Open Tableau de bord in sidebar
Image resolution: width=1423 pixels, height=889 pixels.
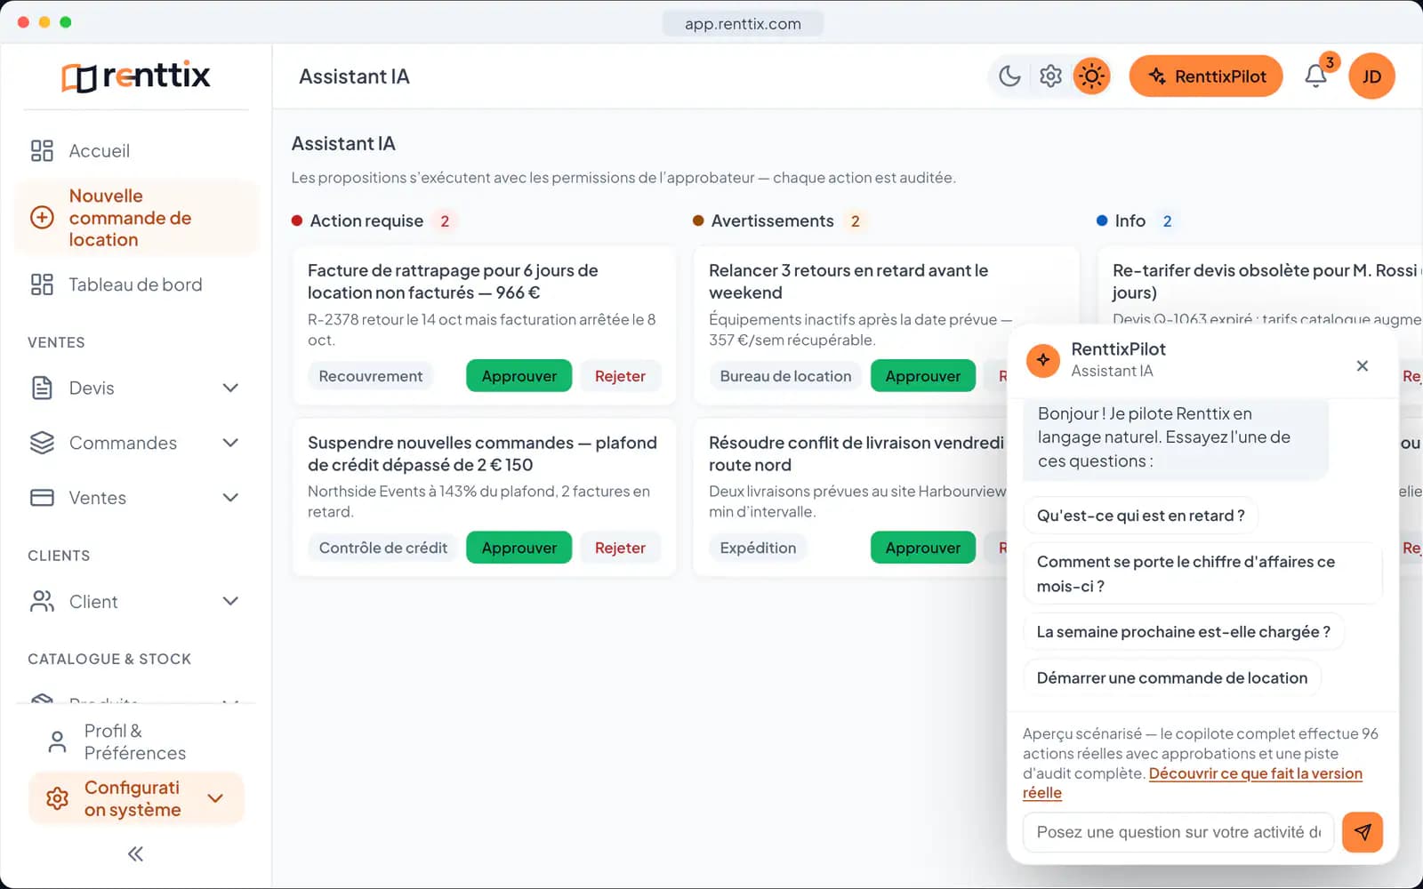pos(135,284)
